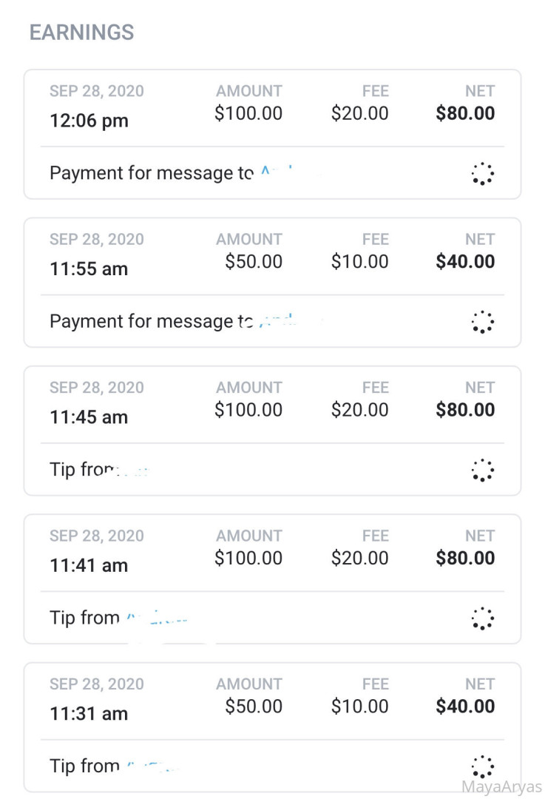Click the $10.00 fee on 11:55 am payment

(x=359, y=261)
